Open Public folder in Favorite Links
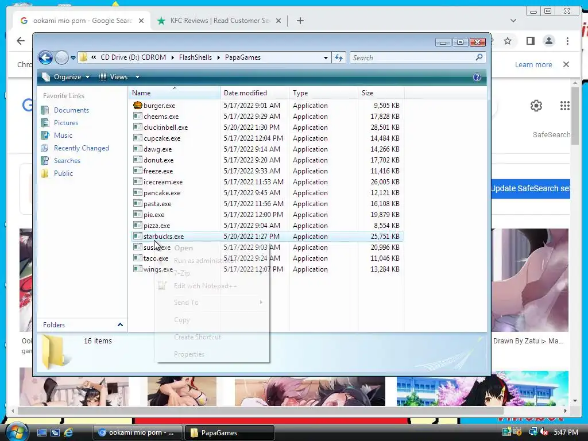 [x=63, y=173]
